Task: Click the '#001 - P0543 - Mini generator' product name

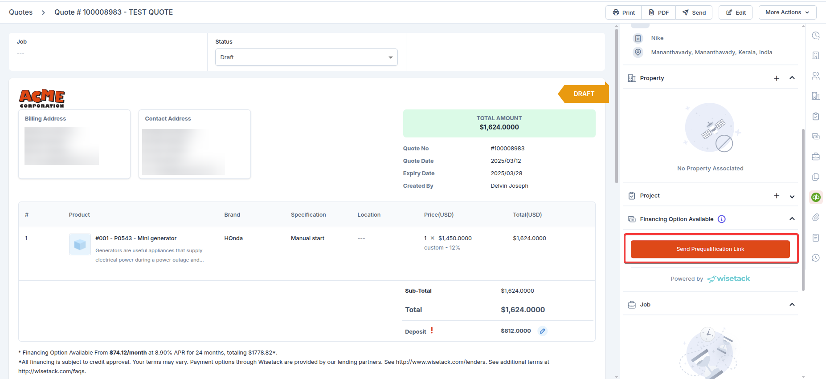Action: (x=136, y=238)
